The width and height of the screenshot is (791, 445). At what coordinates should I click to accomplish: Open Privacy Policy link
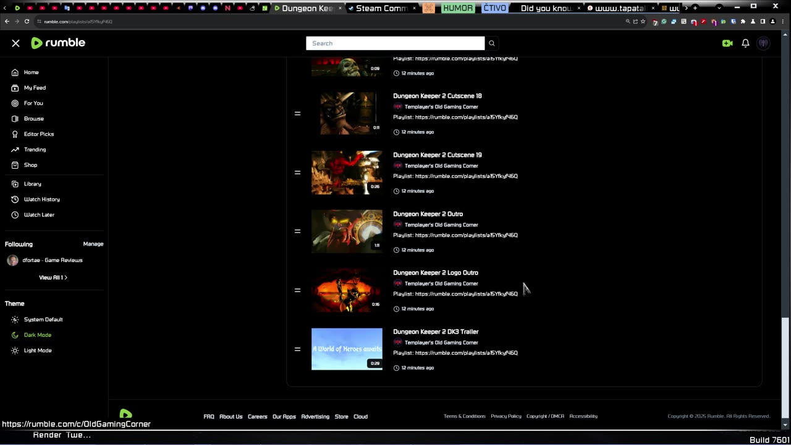point(506,416)
